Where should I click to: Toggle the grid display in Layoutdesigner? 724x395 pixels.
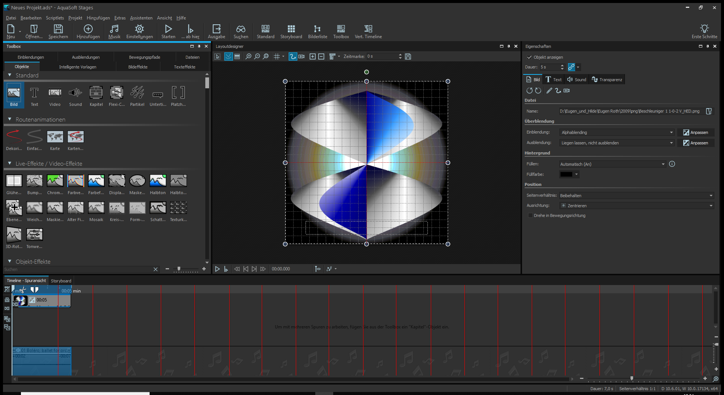pos(277,56)
